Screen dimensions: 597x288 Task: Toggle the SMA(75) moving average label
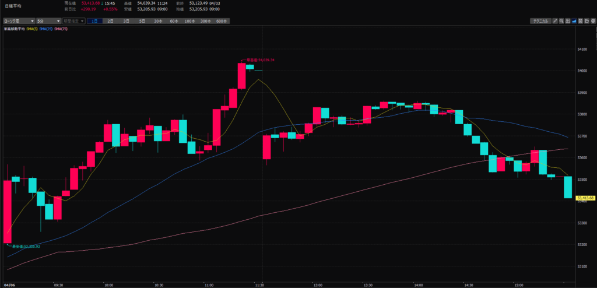point(61,29)
